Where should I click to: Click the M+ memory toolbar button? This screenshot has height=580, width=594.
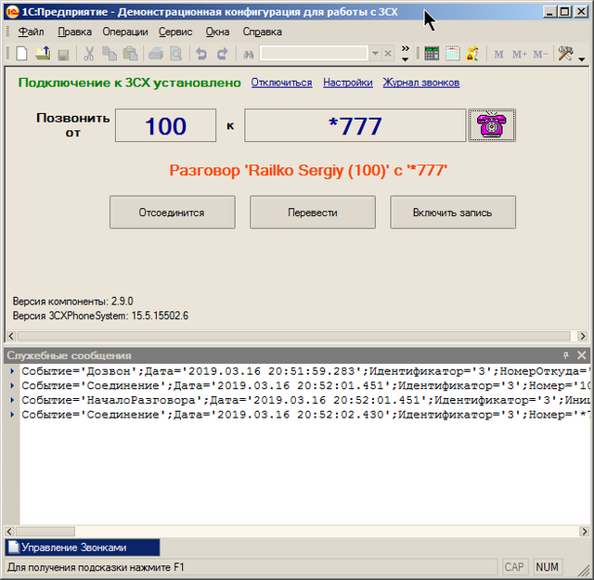pyautogui.click(x=519, y=54)
